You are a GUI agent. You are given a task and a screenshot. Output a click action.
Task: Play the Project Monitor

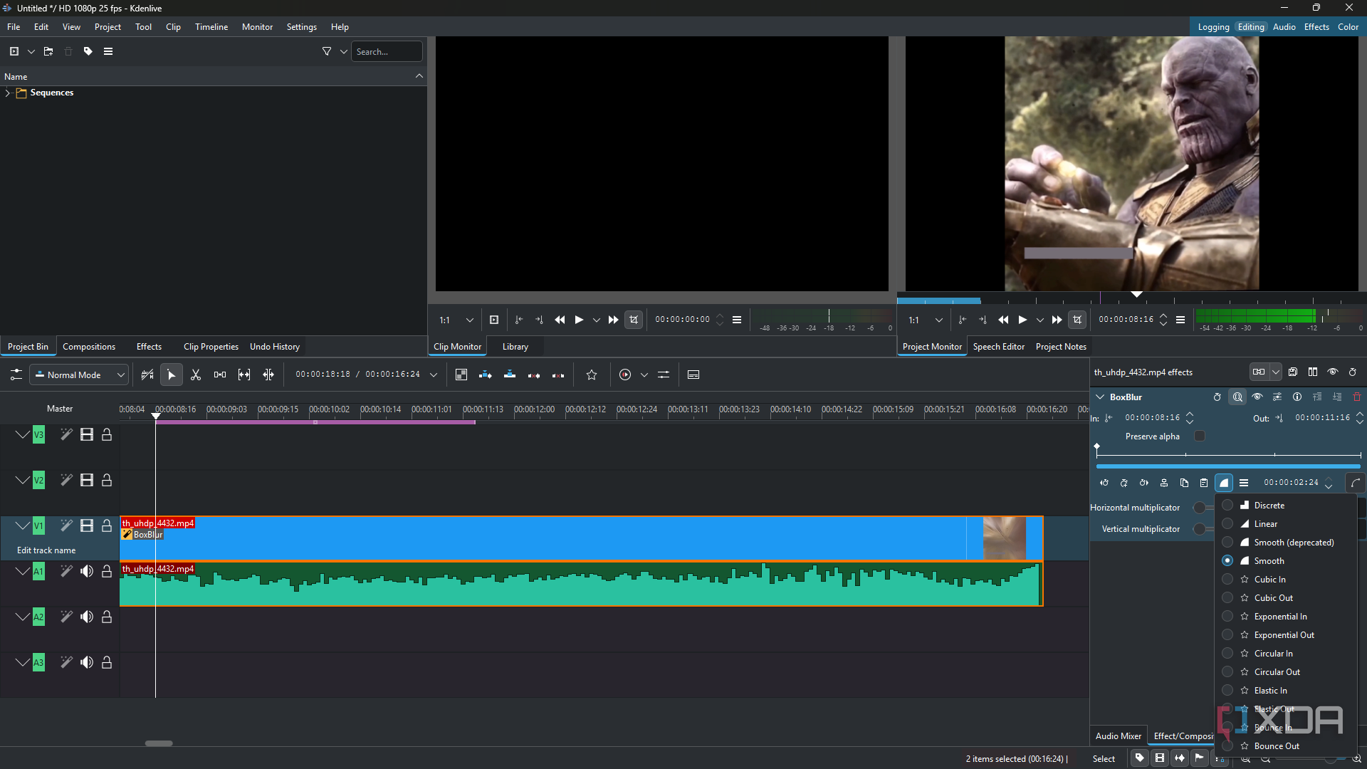coord(1022,320)
